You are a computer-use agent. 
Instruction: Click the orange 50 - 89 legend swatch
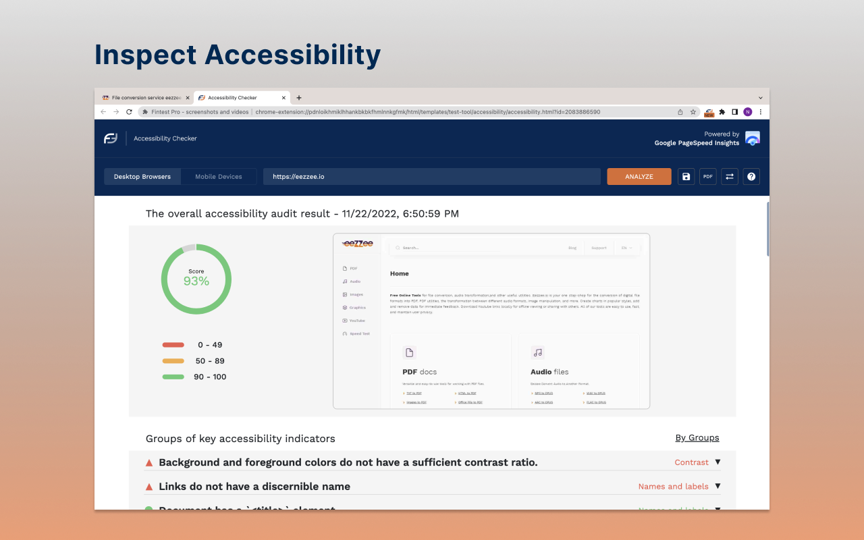tap(173, 361)
